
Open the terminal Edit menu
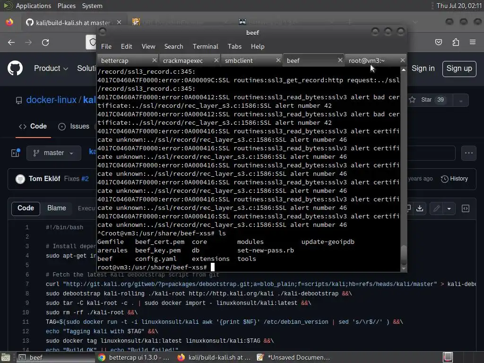point(126,46)
